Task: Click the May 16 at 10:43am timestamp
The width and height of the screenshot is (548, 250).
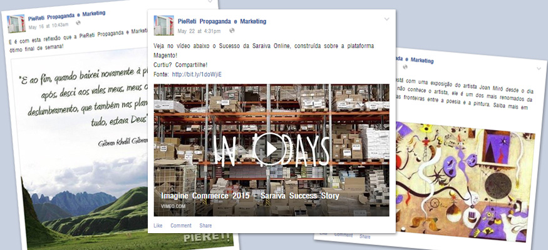Action: (x=48, y=26)
